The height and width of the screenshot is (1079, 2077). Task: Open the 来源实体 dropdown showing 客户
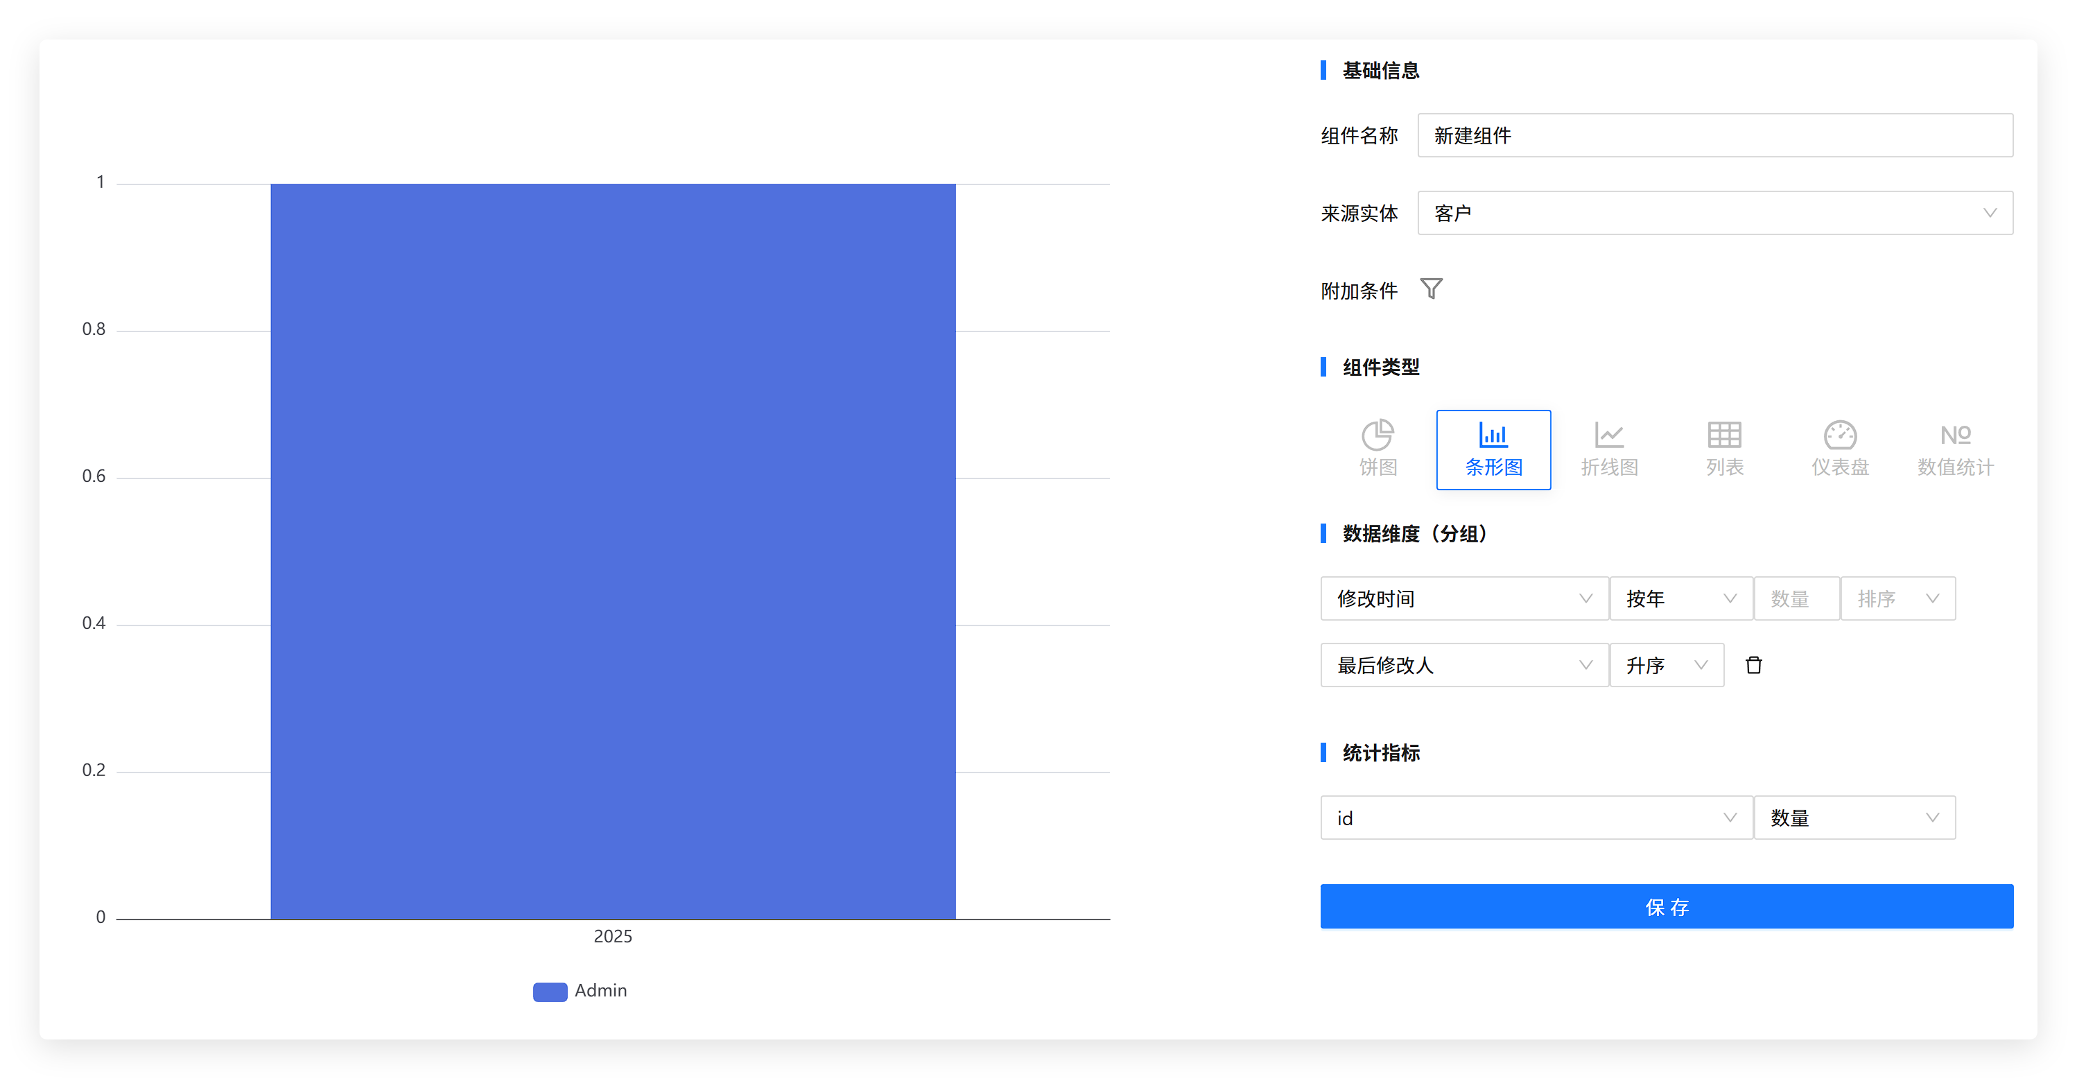coord(1714,213)
